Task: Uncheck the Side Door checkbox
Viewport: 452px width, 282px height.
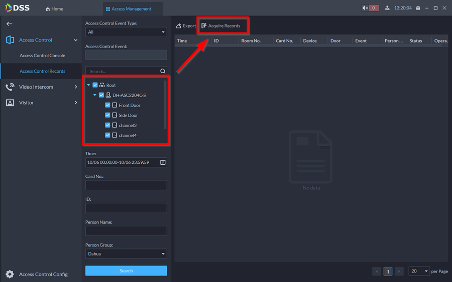Action: coord(108,115)
